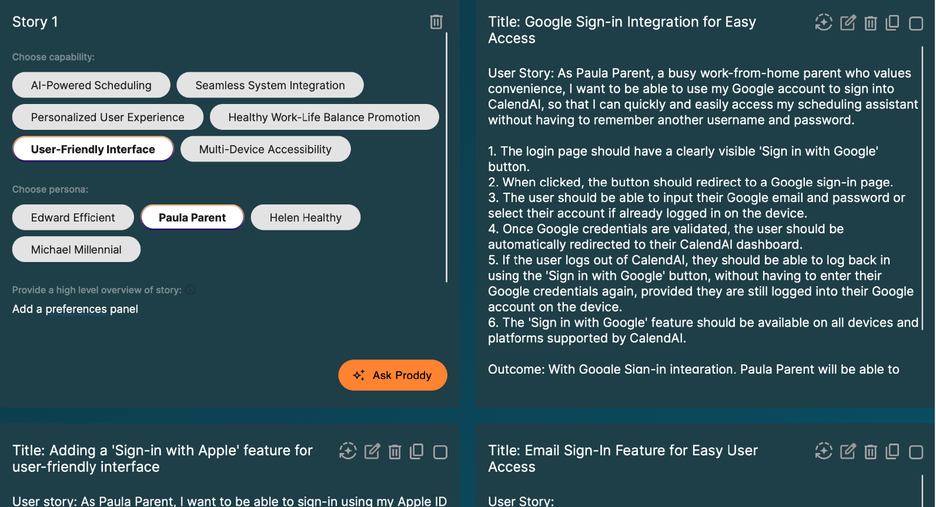
Task: Select the AI-Powered Scheduling capability
Action: click(x=91, y=85)
